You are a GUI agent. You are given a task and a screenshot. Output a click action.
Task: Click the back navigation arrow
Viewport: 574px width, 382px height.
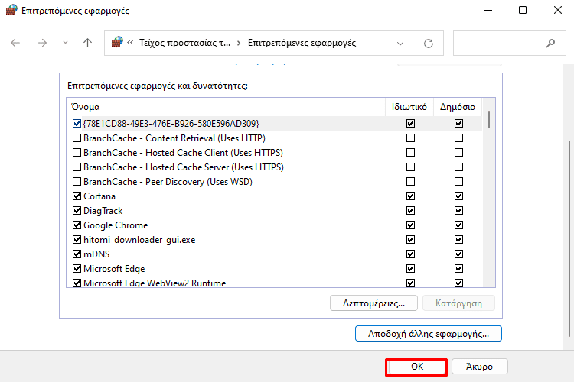tap(15, 43)
